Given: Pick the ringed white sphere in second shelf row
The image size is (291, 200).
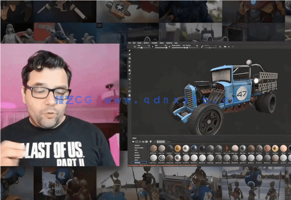Looking at the screenshot, I should coord(162,158).
